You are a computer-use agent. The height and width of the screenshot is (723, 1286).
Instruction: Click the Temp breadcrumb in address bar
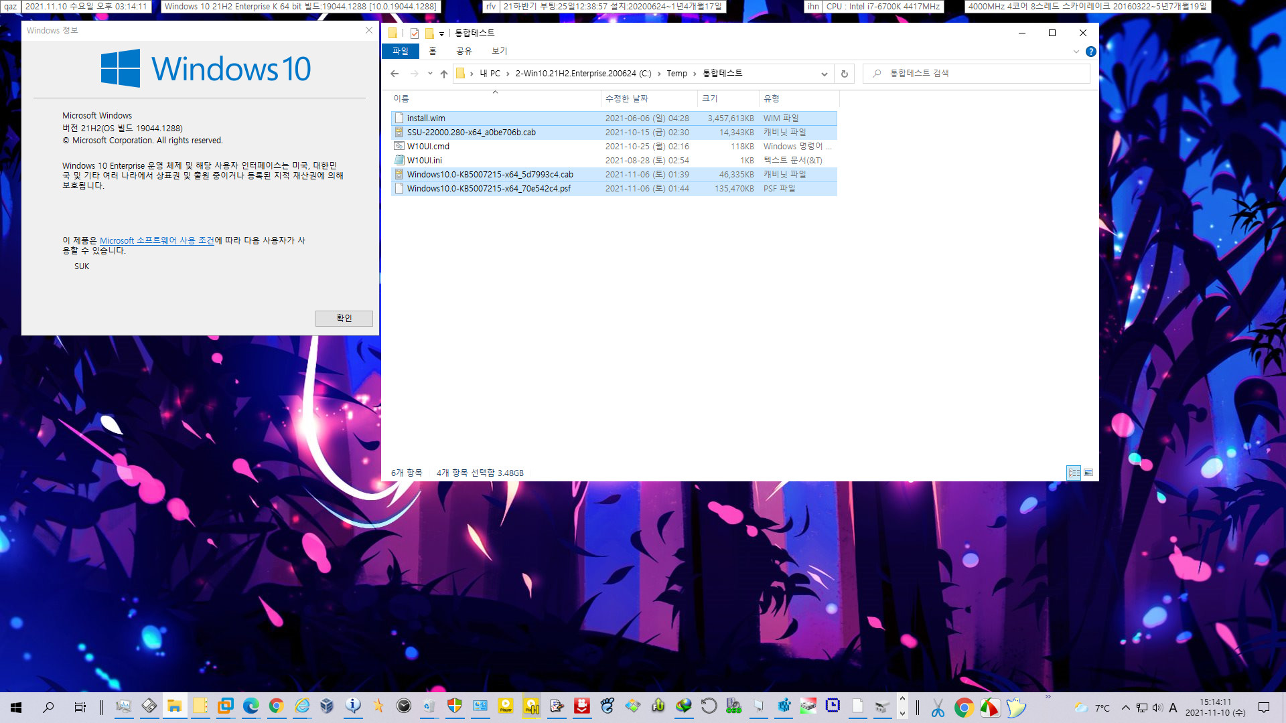(676, 74)
